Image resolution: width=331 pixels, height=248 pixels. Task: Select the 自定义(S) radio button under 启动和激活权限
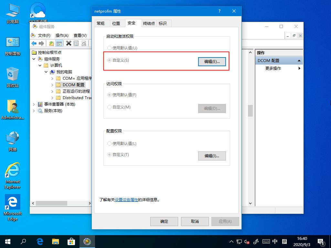point(109,61)
